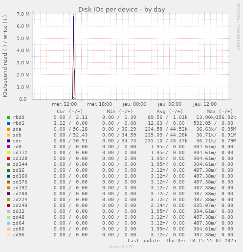This screenshot has height=252, width=243.
Task: Click the 'Cur (-/+)' column header
Action: (x=70, y=112)
